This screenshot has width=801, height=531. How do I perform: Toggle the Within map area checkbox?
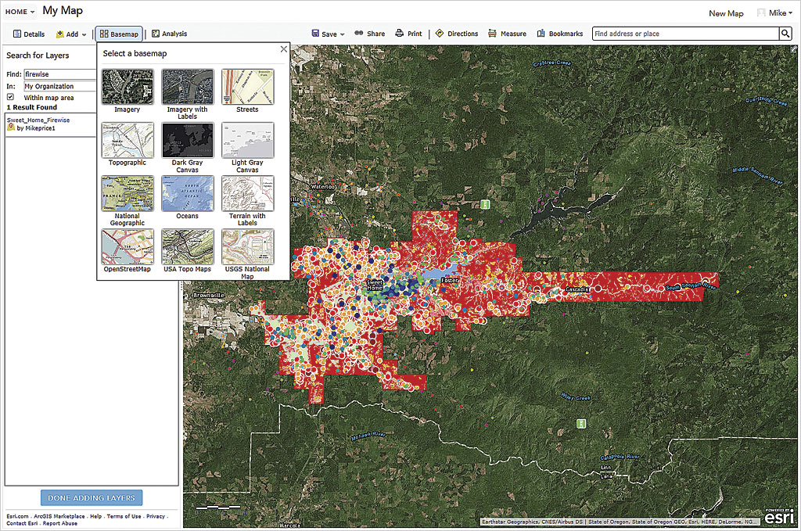(x=11, y=97)
